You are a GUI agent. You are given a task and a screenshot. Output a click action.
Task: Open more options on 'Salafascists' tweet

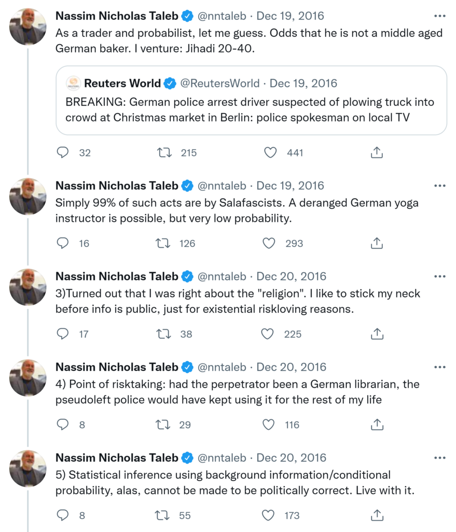[439, 186]
